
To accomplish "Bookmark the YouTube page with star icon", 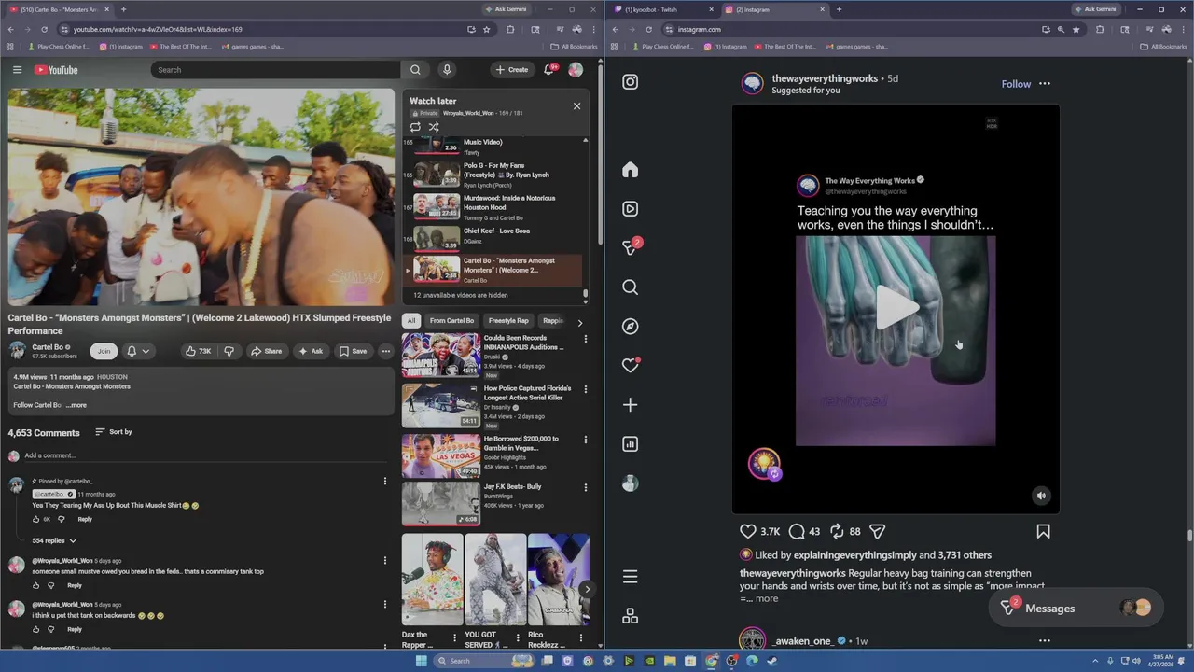I will point(486,29).
